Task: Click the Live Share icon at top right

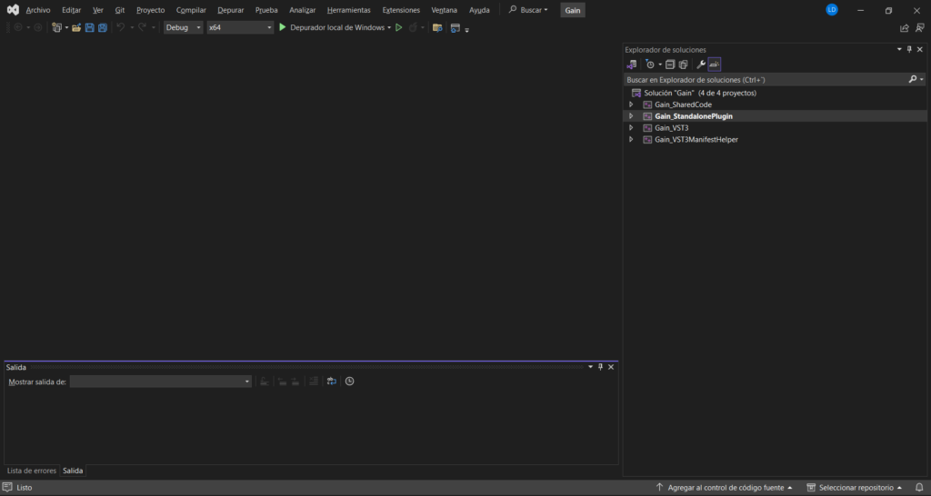Action: click(x=905, y=28)
